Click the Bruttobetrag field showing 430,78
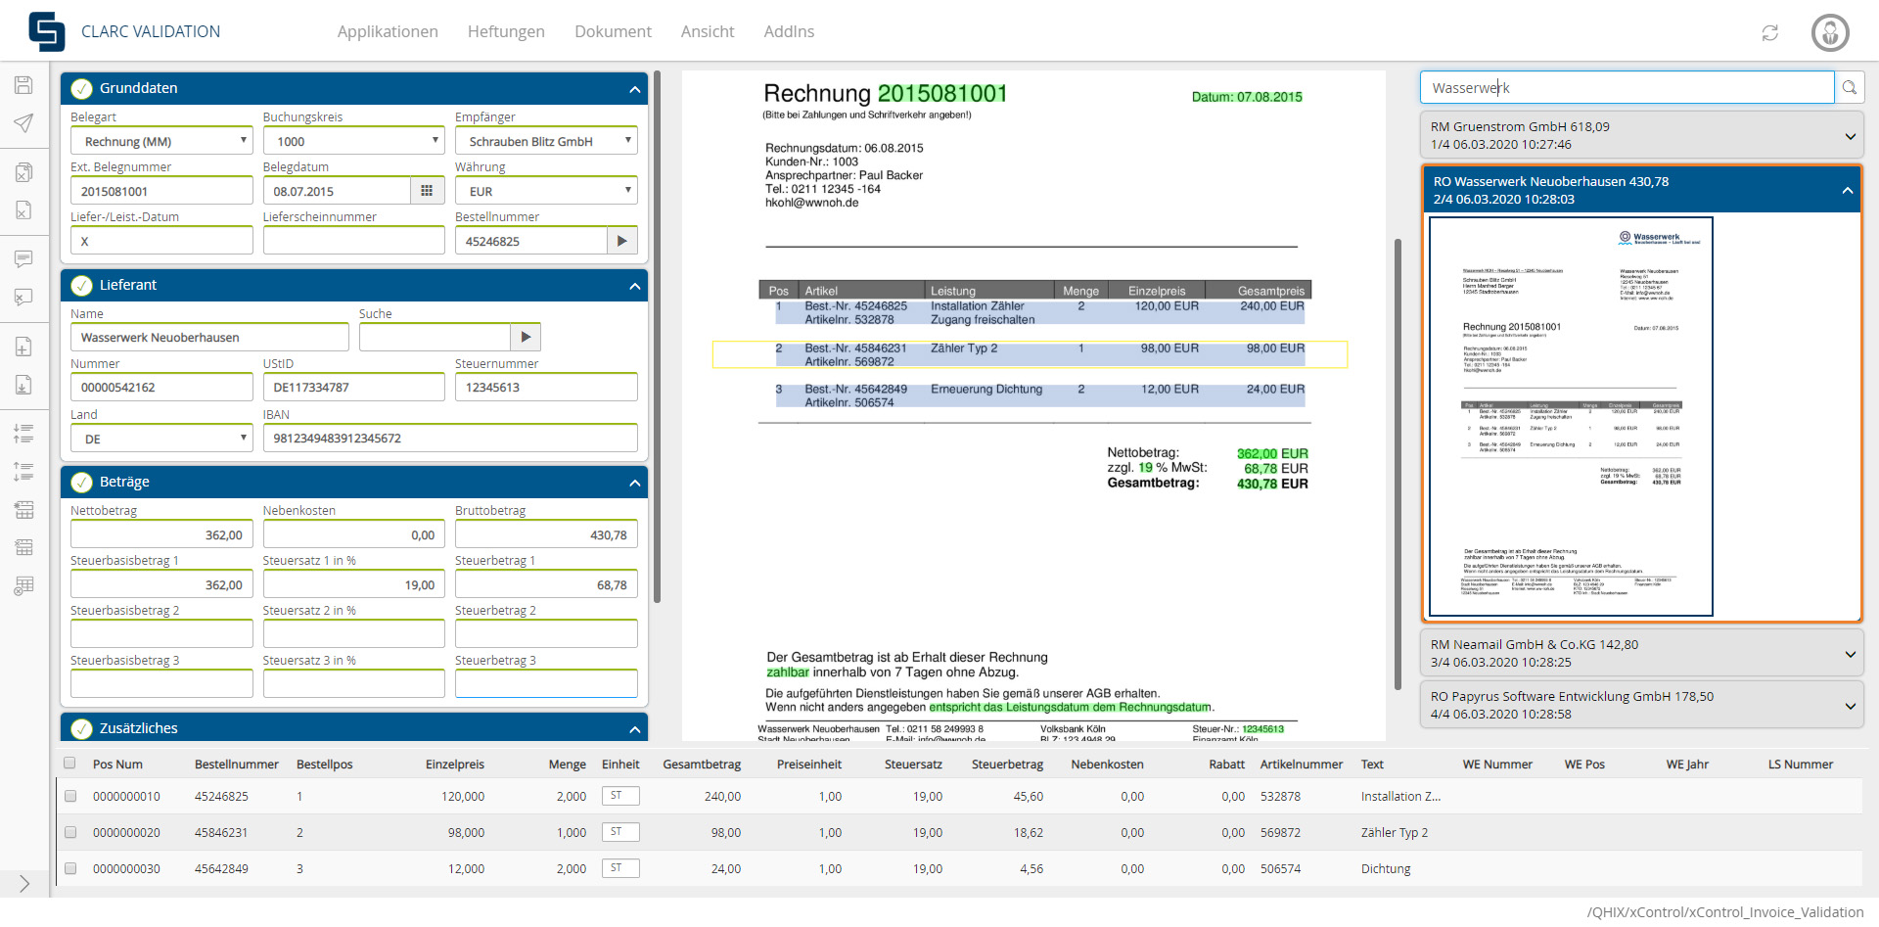The width and height of the screenshot is (1879, 927). click(x=546, y=534)
